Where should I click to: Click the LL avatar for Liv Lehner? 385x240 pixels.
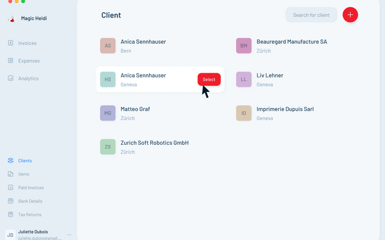[243, 79]
